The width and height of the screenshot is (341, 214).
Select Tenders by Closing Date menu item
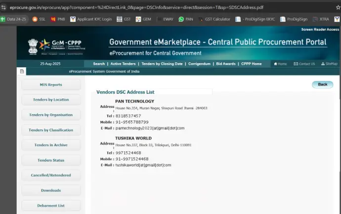coord(162,64)
